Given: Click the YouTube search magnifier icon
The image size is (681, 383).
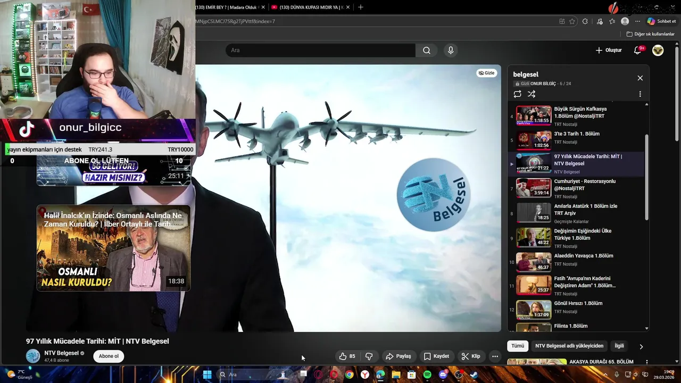Looking at the screenshot, I should coord(427,51).
